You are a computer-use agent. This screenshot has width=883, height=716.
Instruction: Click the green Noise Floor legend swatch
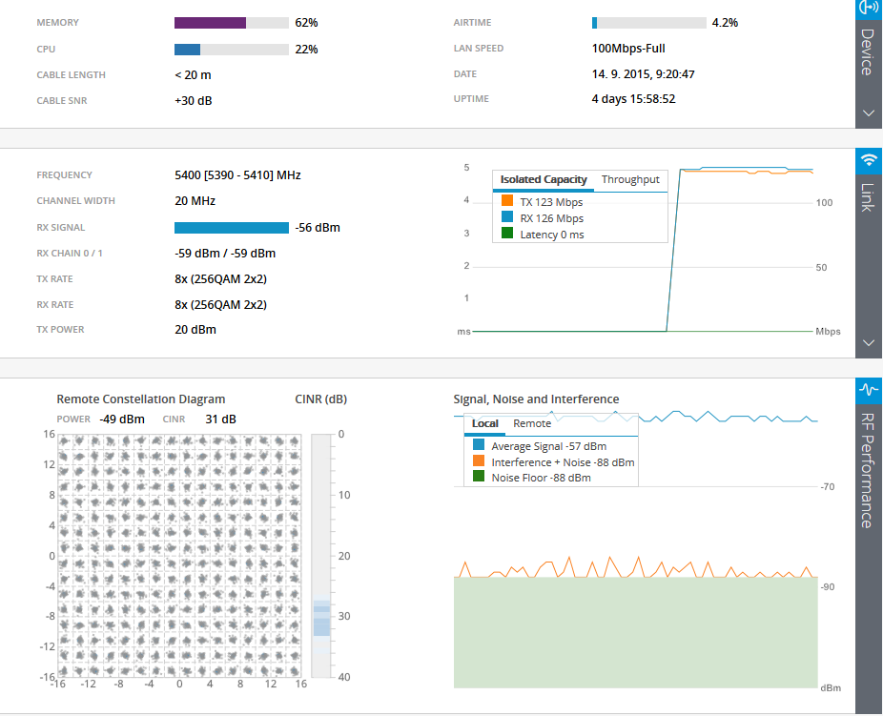coord(479,477)
